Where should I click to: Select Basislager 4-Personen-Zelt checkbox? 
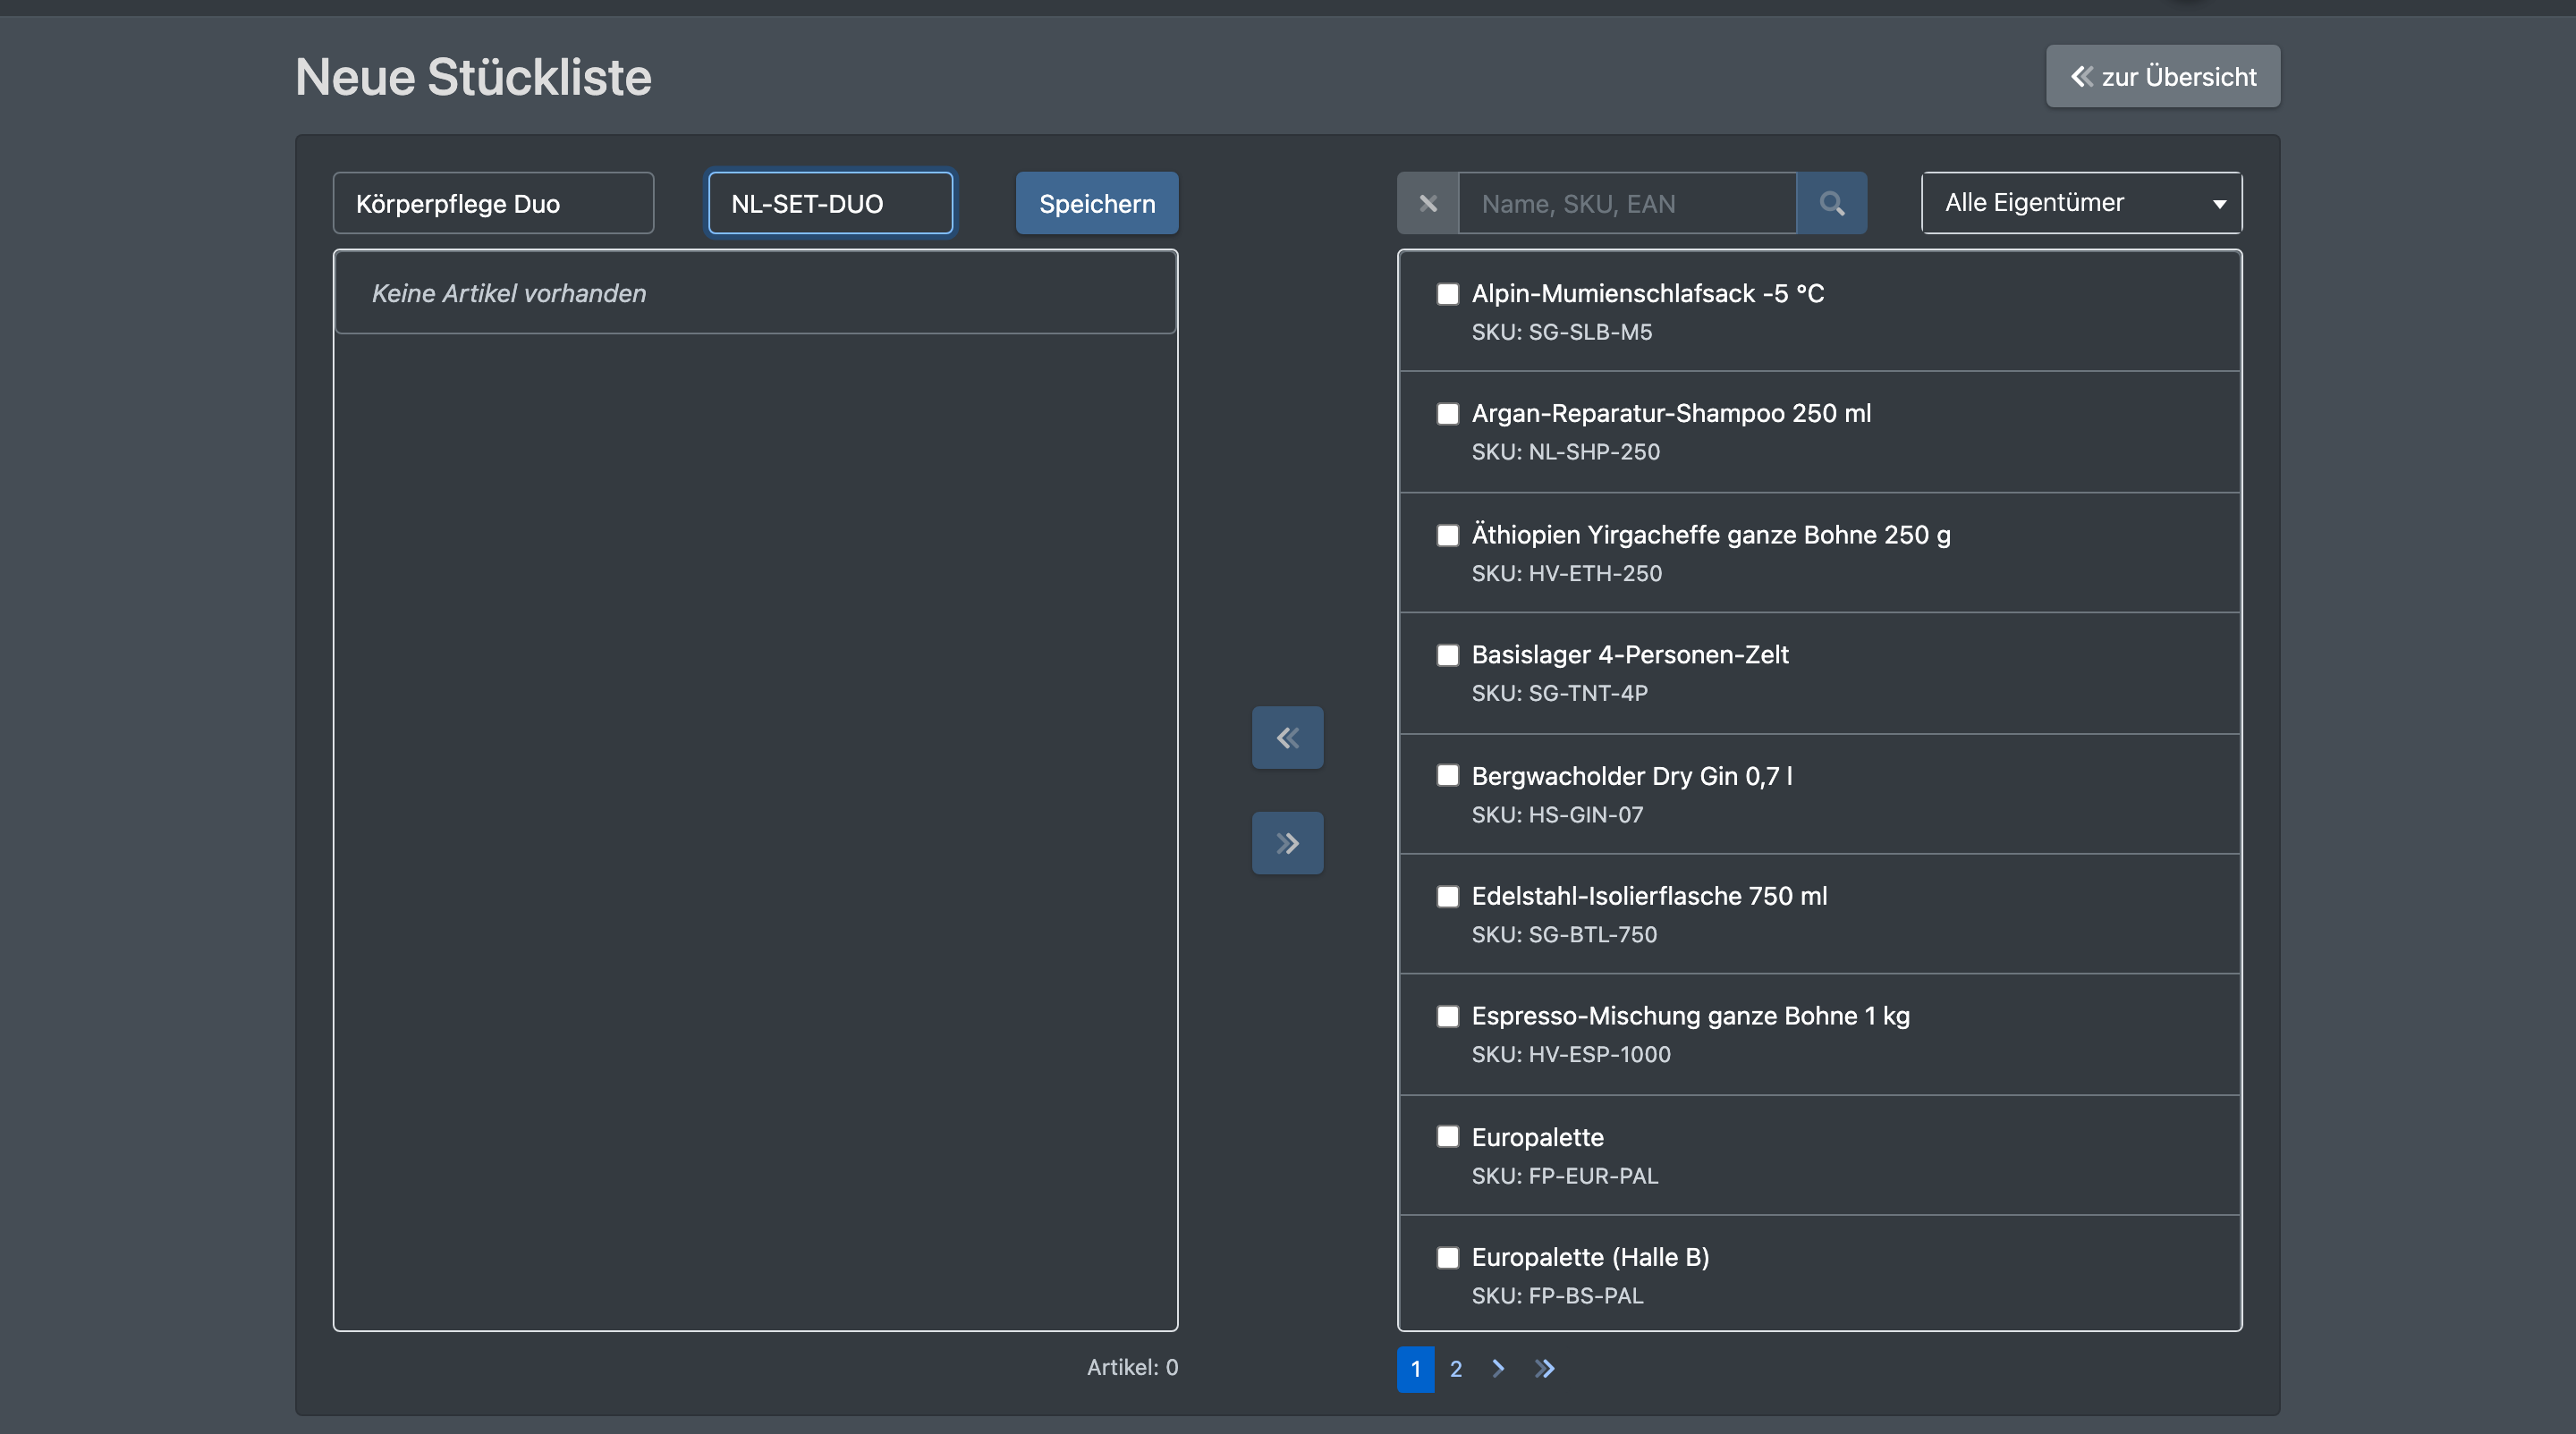click(x=1447, y=654)
